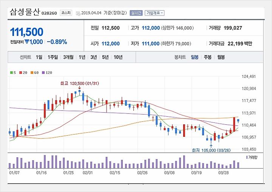The image size is (272, 192).
Task: Show the 3년 line chart
Action: pyautogui.click(x=94, y=57)
